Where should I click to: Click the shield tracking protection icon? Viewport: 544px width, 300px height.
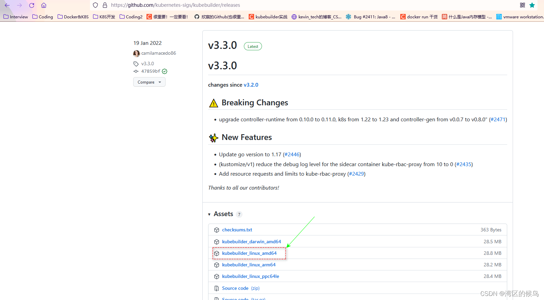point(95,5)
